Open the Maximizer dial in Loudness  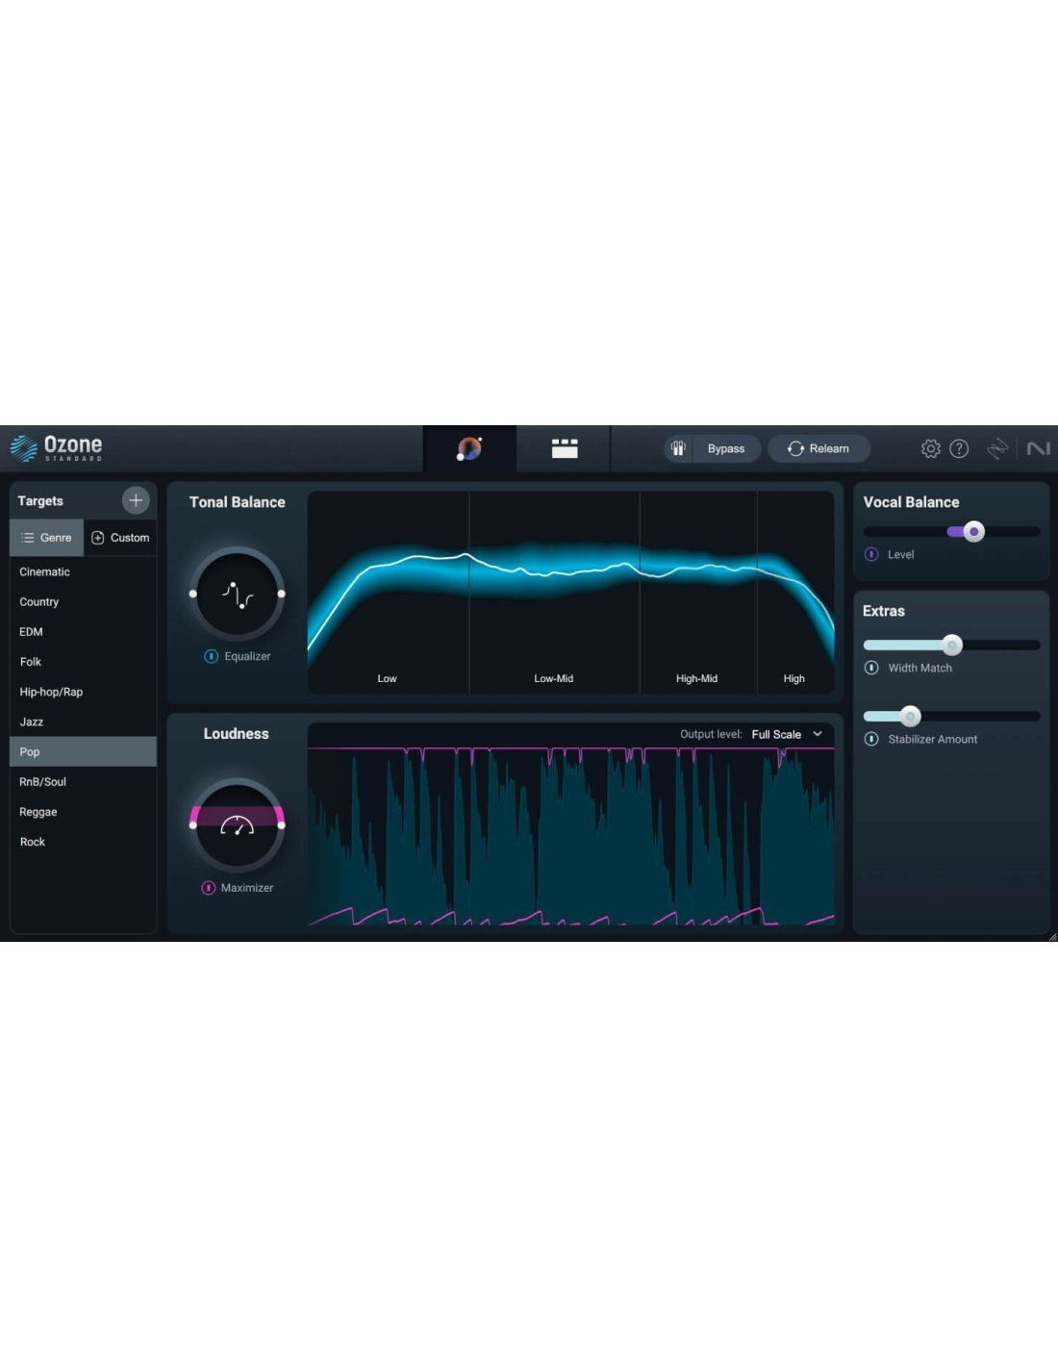pos(237,825)
